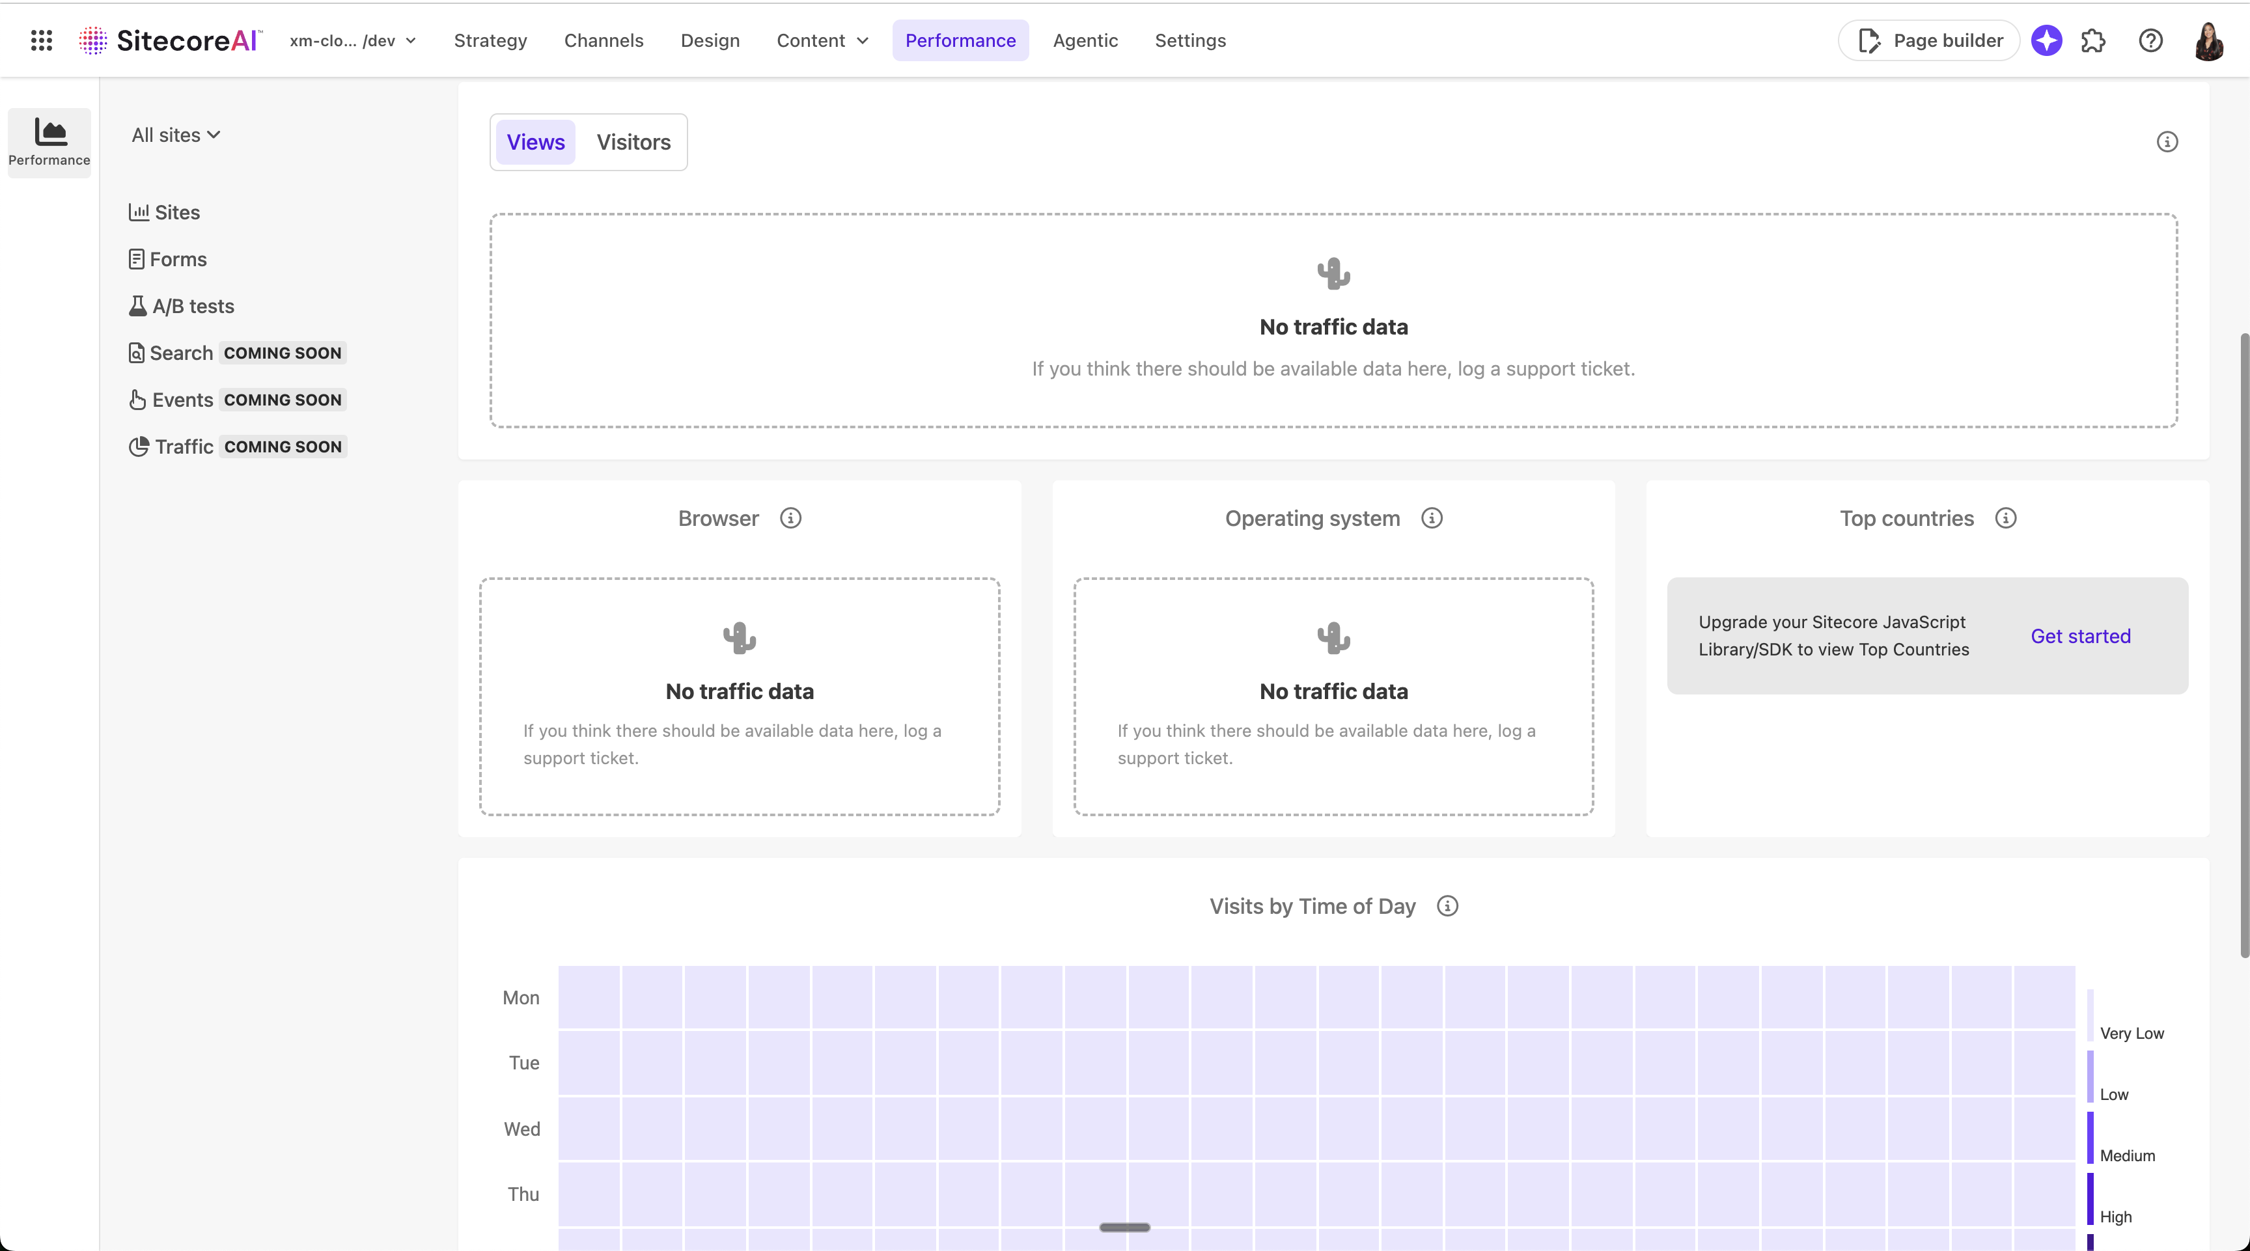Click the help question mark icon
This screenshot has width=2250, height=1251.
click(x=2150, y=40)
